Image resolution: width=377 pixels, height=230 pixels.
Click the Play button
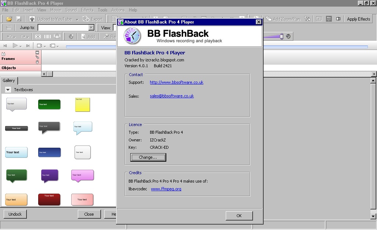point(15,45)
